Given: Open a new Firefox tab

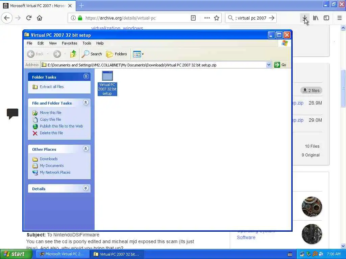Looking at the screenshot, I should pos(81,5).
